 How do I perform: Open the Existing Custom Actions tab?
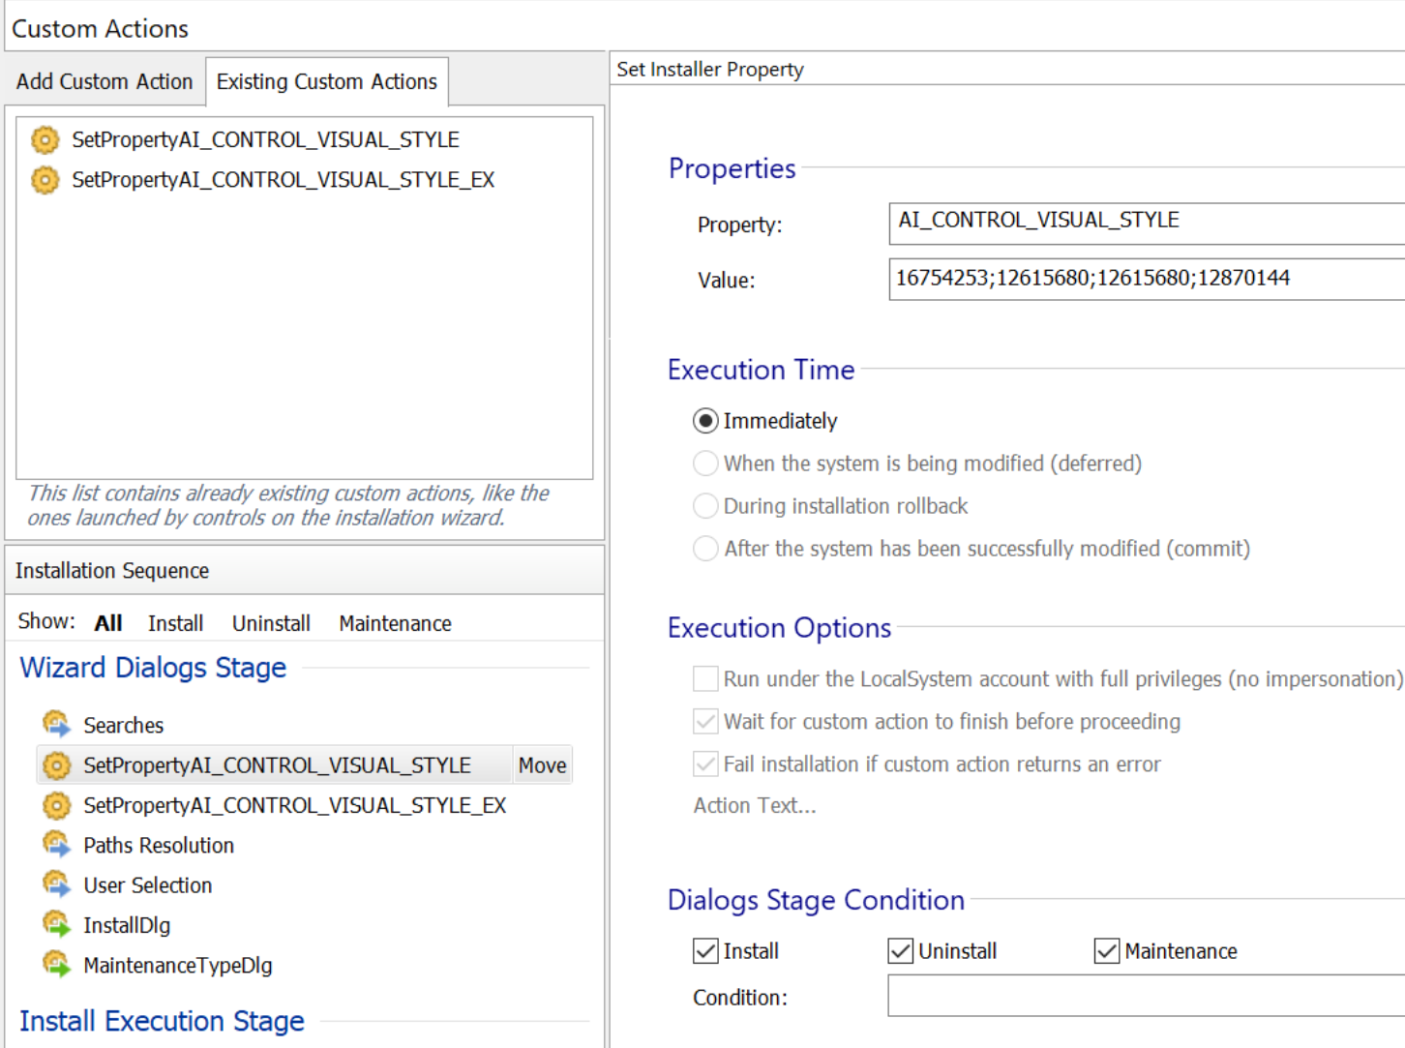(x=326, y=81)
